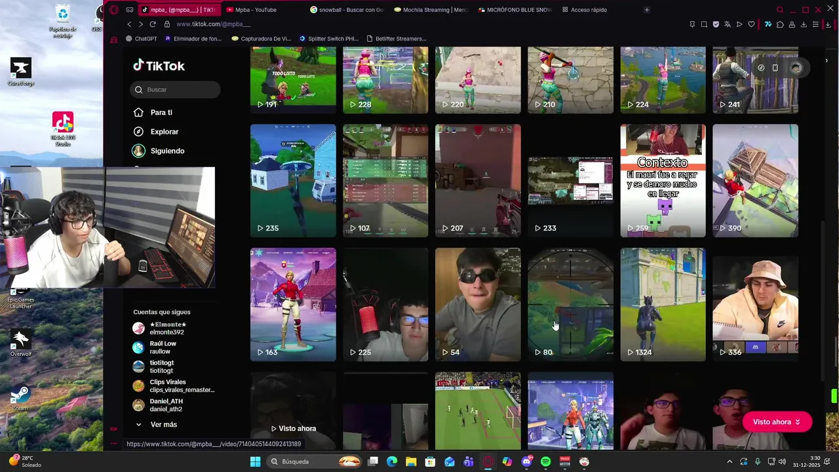Click the volume icon in system tray
The image size is (839, 472).
782,462
